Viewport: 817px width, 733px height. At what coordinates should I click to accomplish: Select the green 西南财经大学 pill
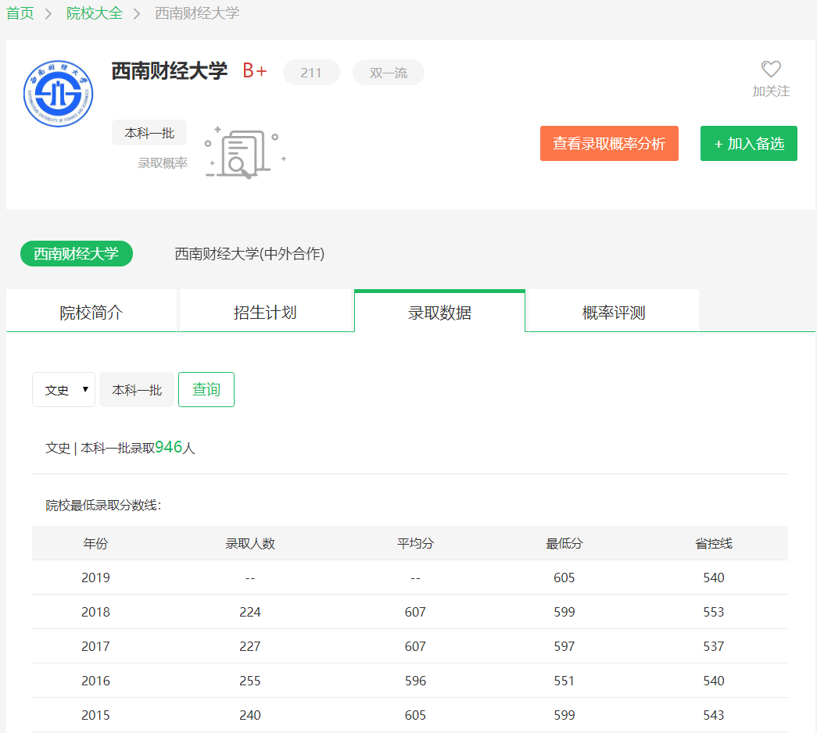(x=77, y=254)
